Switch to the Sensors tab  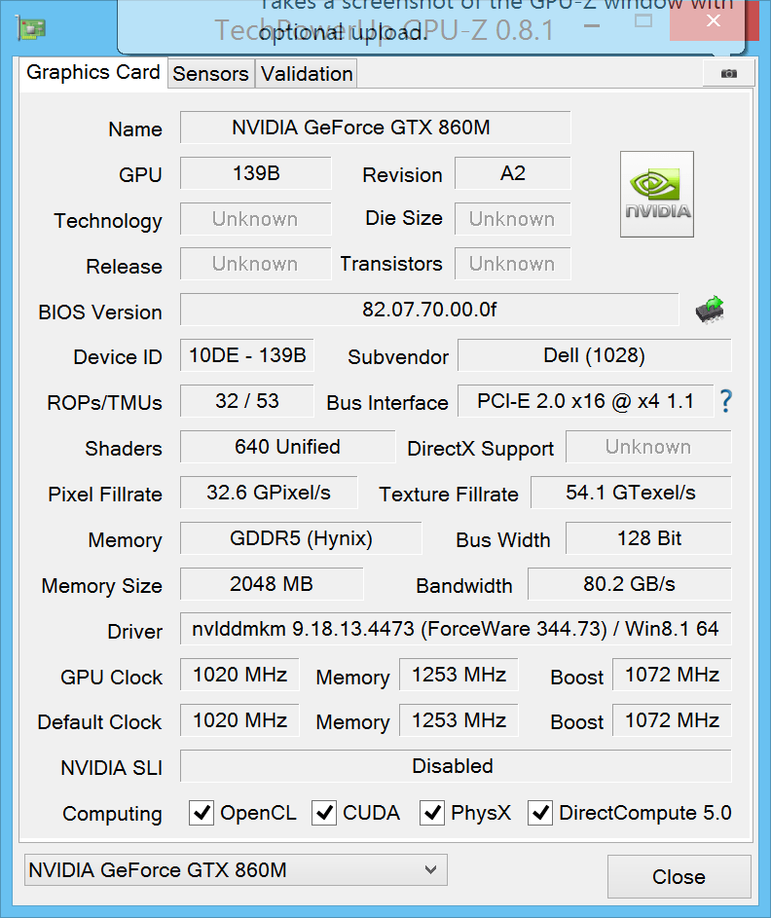tap(210, 74)
